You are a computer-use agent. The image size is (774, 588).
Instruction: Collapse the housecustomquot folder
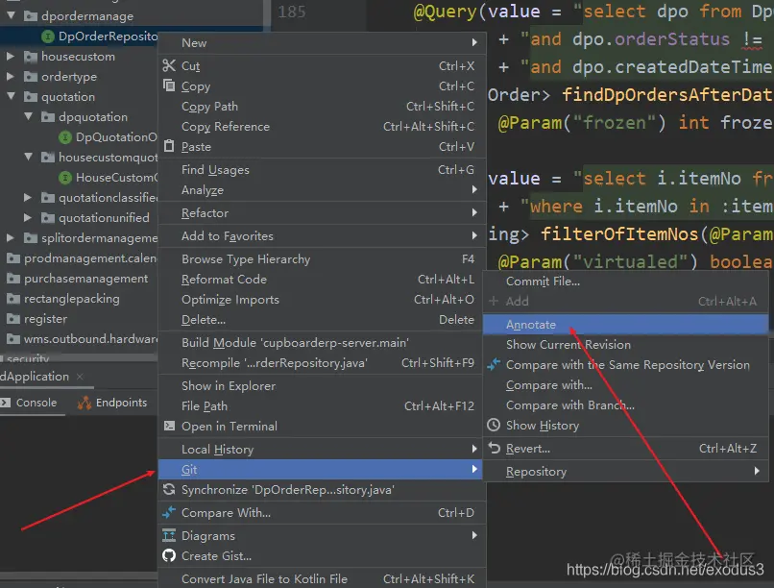(28, 157)
